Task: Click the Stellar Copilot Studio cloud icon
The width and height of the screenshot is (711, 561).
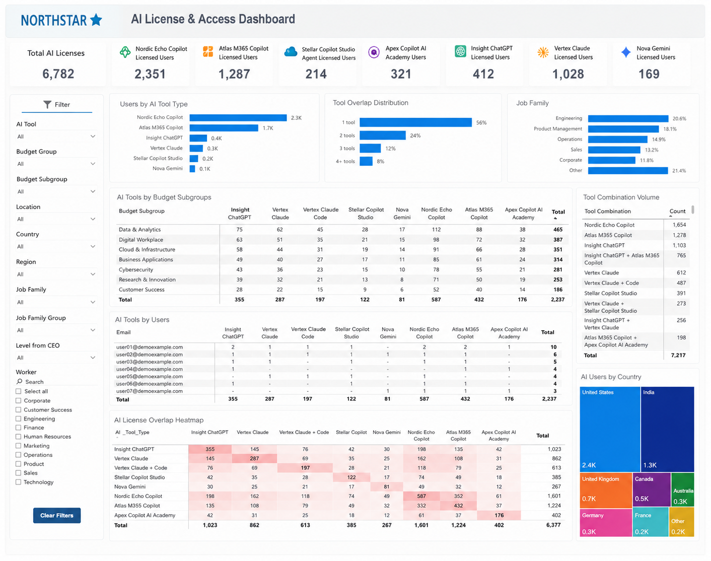Action: (291, 52)
